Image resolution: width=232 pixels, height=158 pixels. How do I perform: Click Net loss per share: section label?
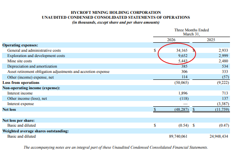click(x=18, y=121)
